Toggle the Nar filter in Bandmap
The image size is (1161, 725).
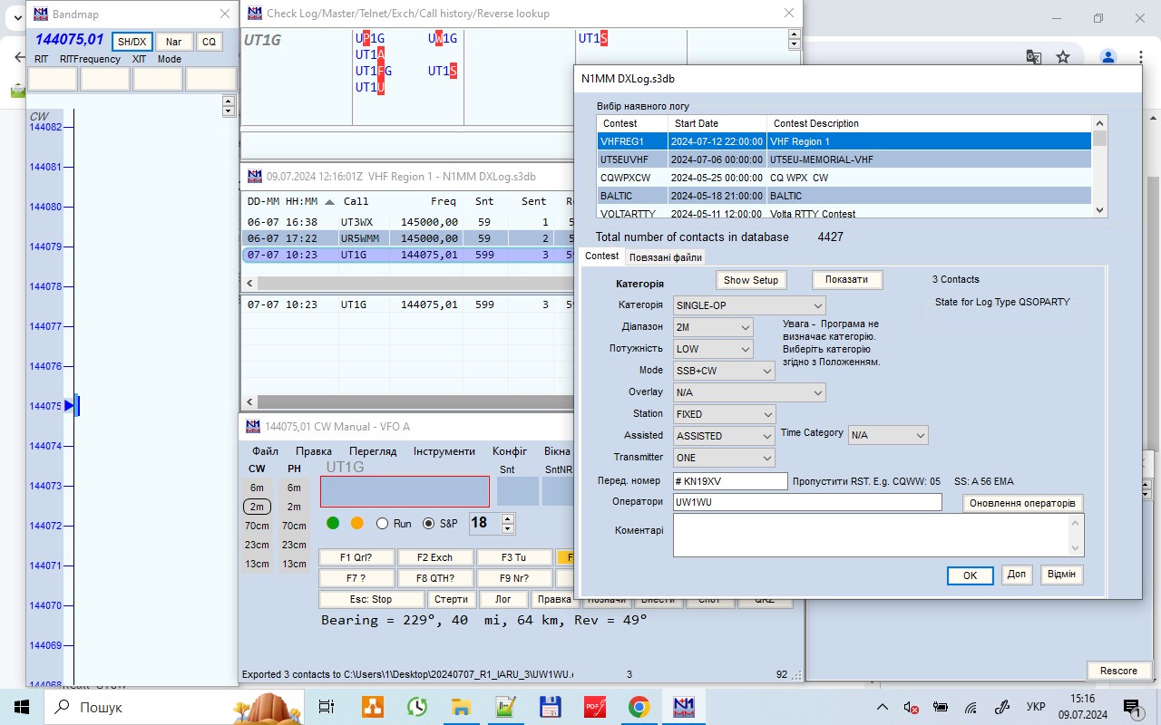173,42
